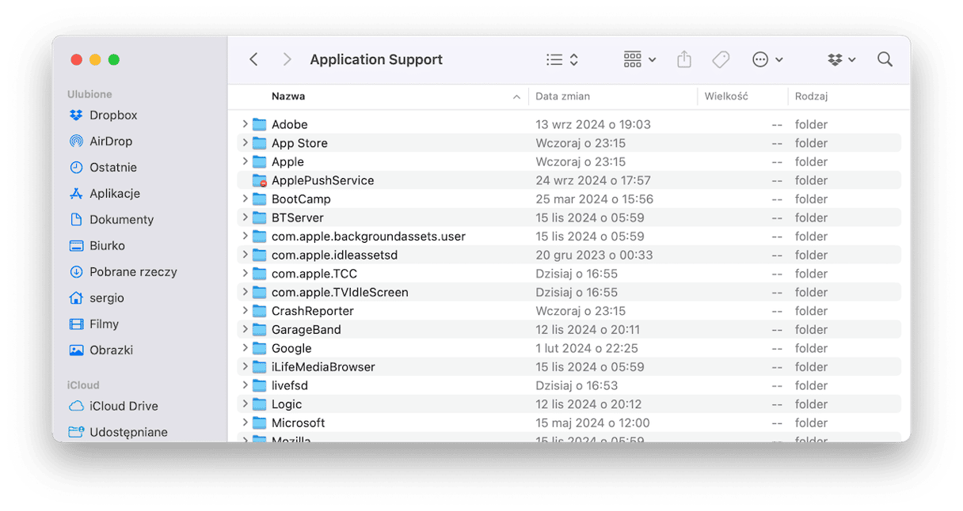
Task: Click the Share toolbar icon
Action: coord(684,59)
